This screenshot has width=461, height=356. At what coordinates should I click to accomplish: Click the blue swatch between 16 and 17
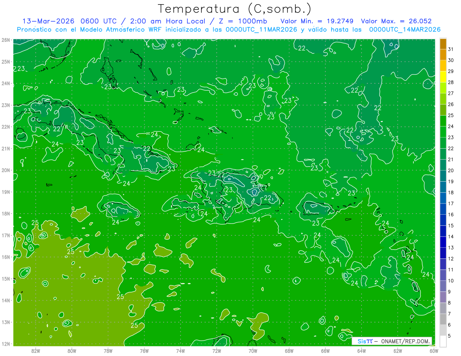coord(443,209)
